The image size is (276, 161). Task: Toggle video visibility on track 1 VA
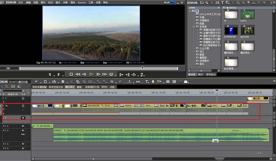coord(23,106)
